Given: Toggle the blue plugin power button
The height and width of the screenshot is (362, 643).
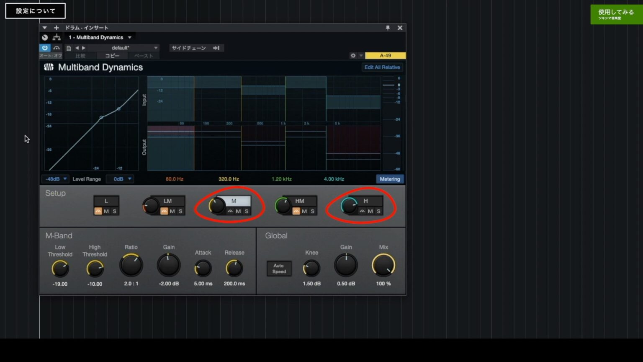Looking at the screenshot, I should tap(45, 48).
